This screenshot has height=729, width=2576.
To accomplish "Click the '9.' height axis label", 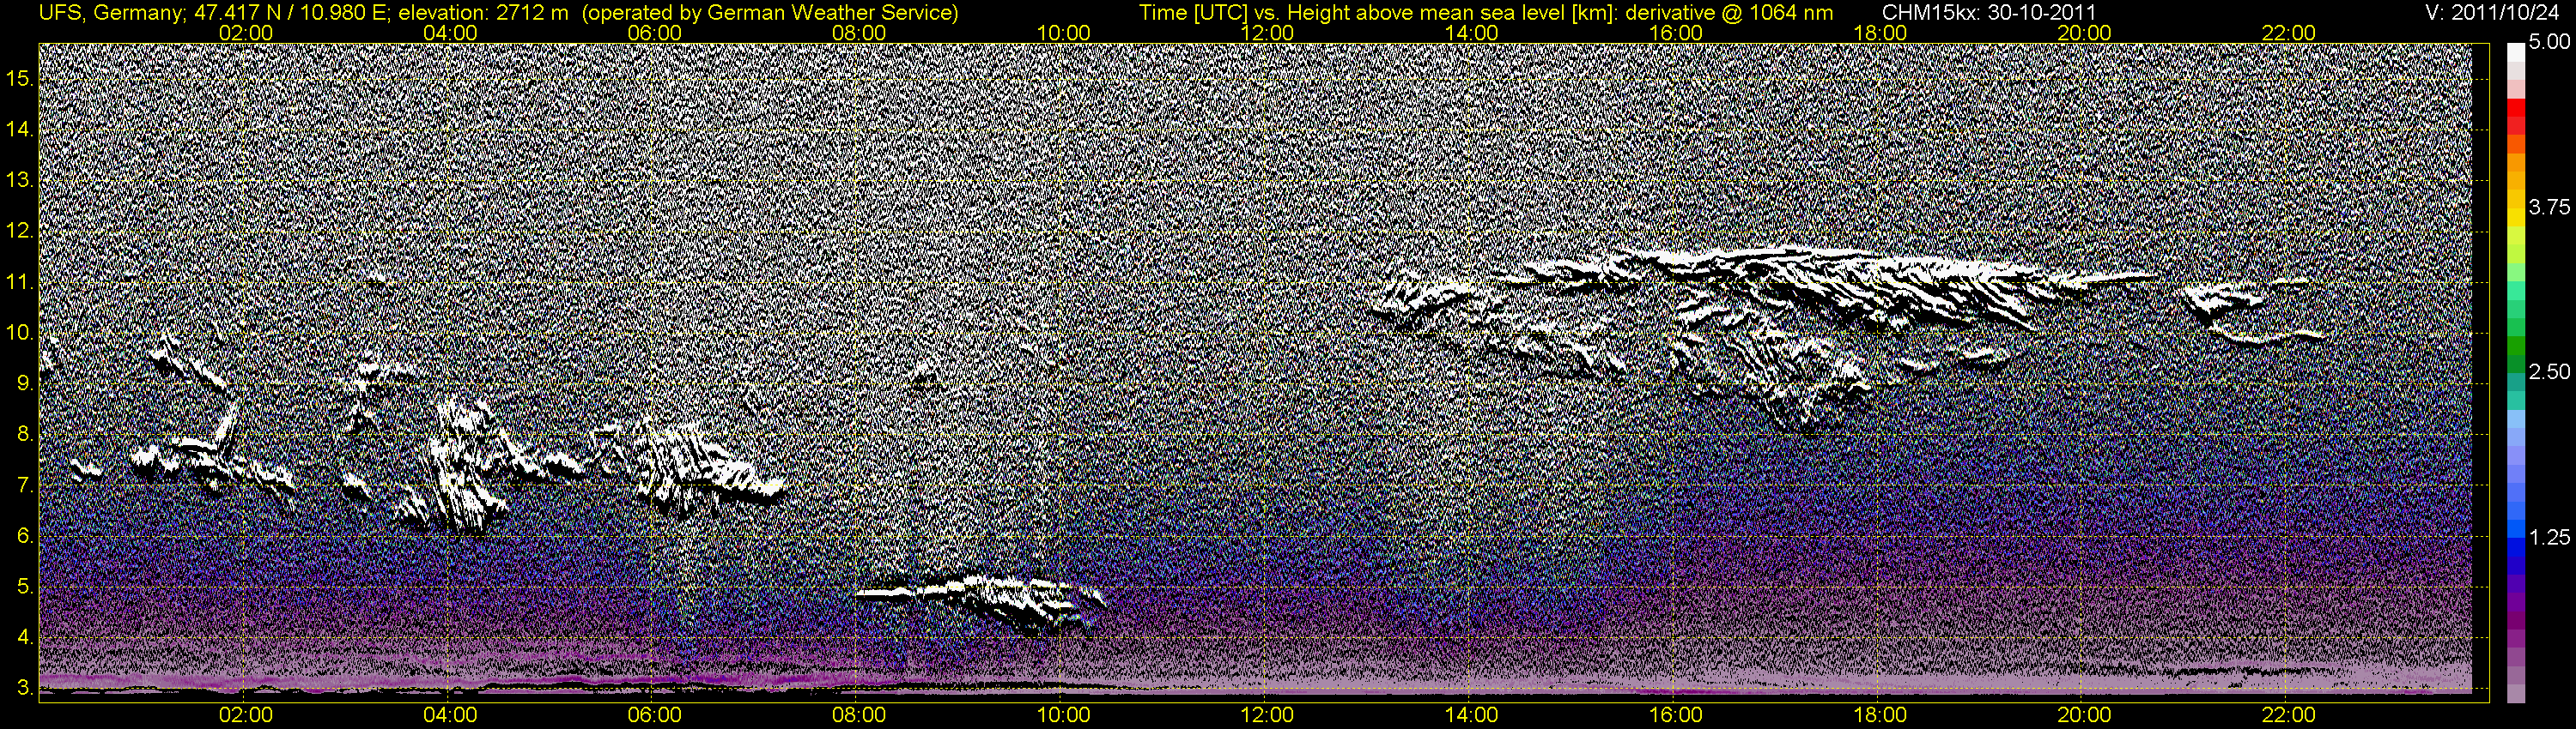I will 25,383.
